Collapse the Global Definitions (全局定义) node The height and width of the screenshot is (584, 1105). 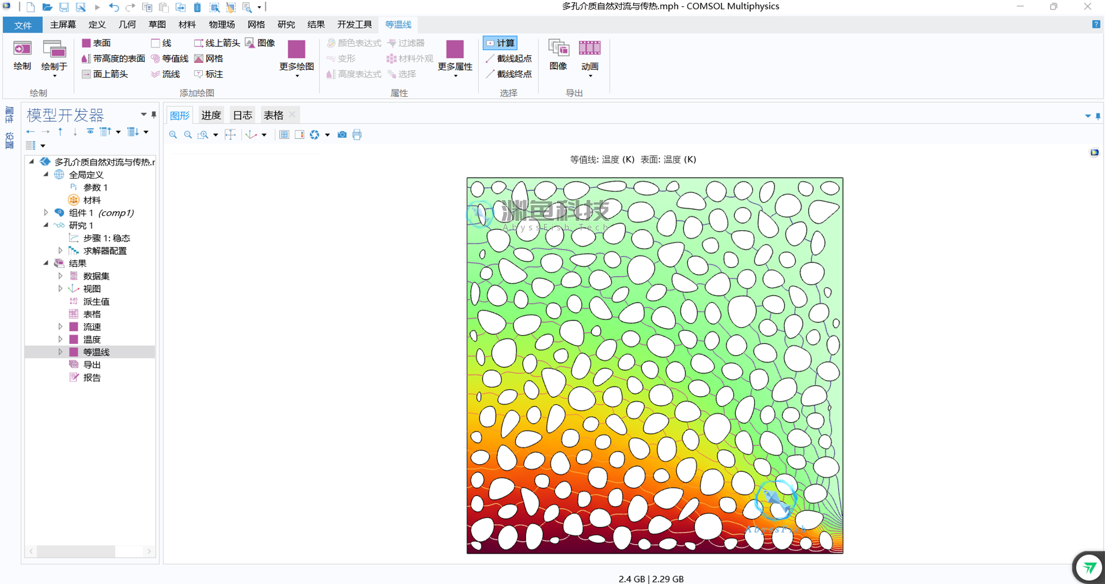(46, 174)
